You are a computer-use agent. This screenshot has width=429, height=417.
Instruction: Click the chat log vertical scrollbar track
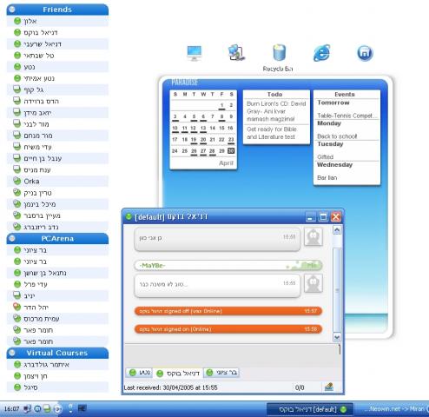click(337, 284)
